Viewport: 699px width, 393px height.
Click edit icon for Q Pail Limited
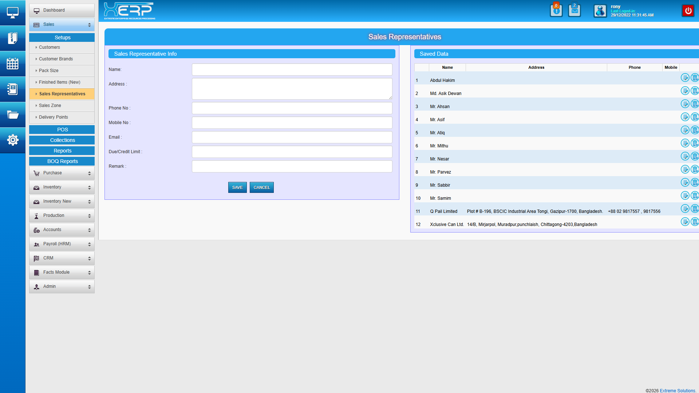click(685, 209)
